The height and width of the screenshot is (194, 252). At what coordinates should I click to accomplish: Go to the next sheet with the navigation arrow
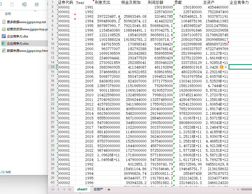pyautogui.click(x=64, y=189)
